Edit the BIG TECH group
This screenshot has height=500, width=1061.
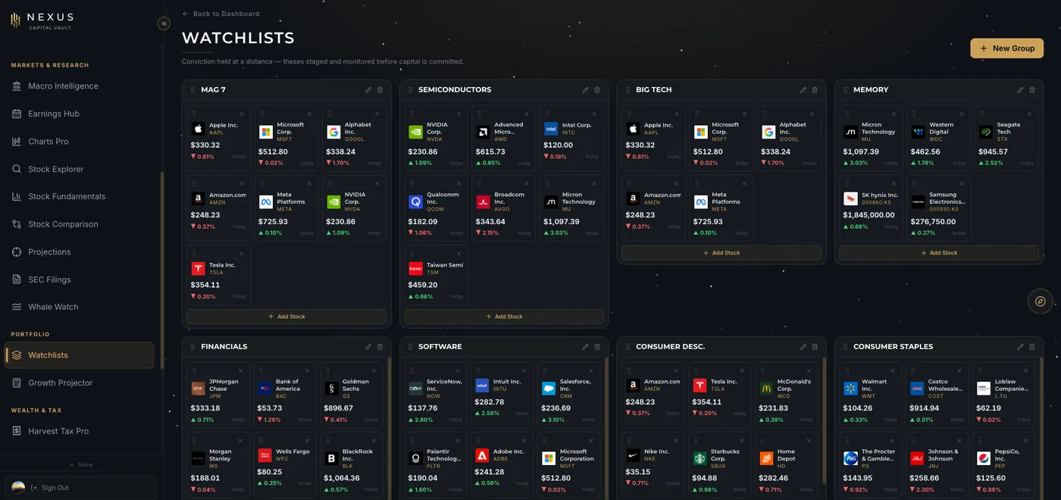click(x=803, y=90)
